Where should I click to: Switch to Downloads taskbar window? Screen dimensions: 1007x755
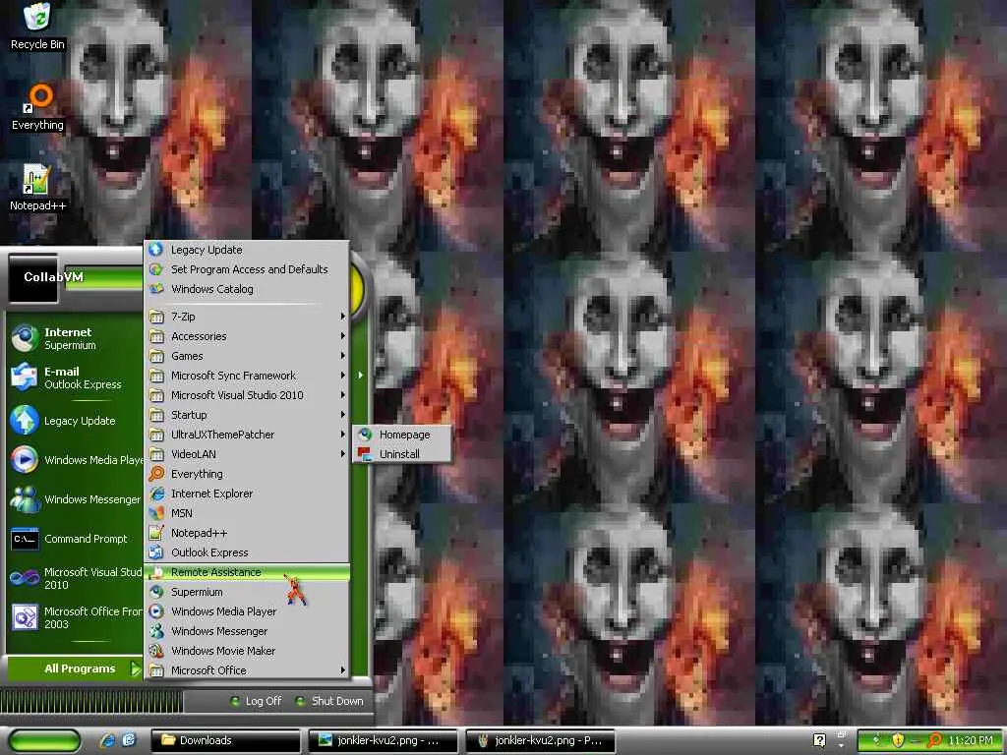pos(226,741)
